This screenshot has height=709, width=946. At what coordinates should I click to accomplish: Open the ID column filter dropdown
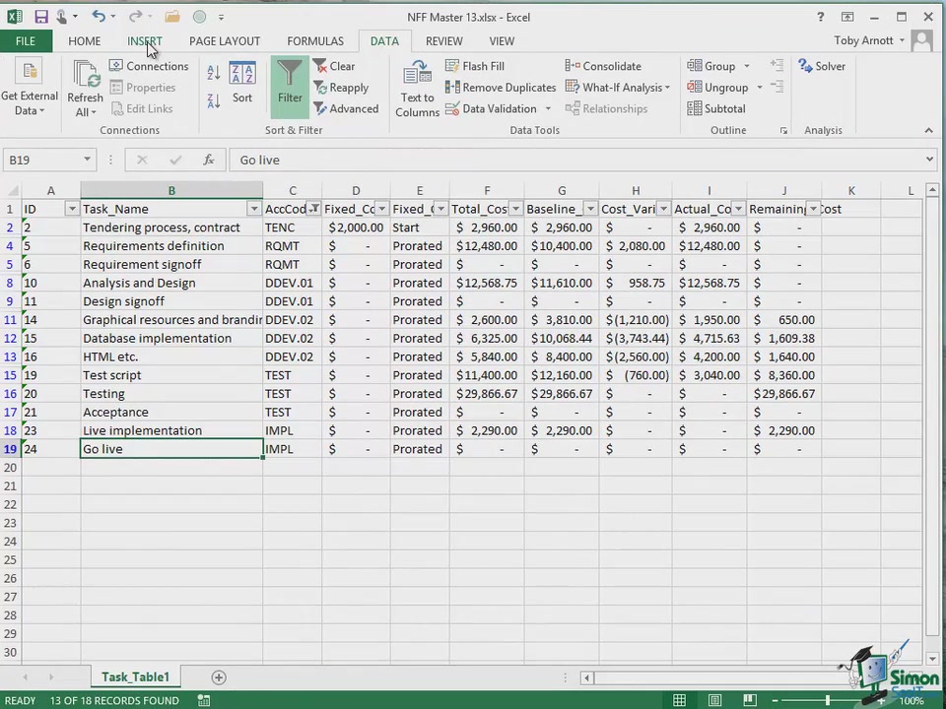[x=72, y=209]
